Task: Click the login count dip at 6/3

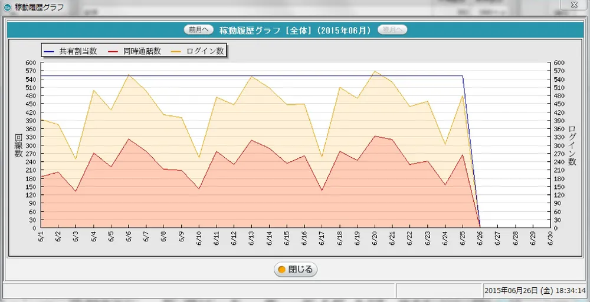Action: click(76, 159)
